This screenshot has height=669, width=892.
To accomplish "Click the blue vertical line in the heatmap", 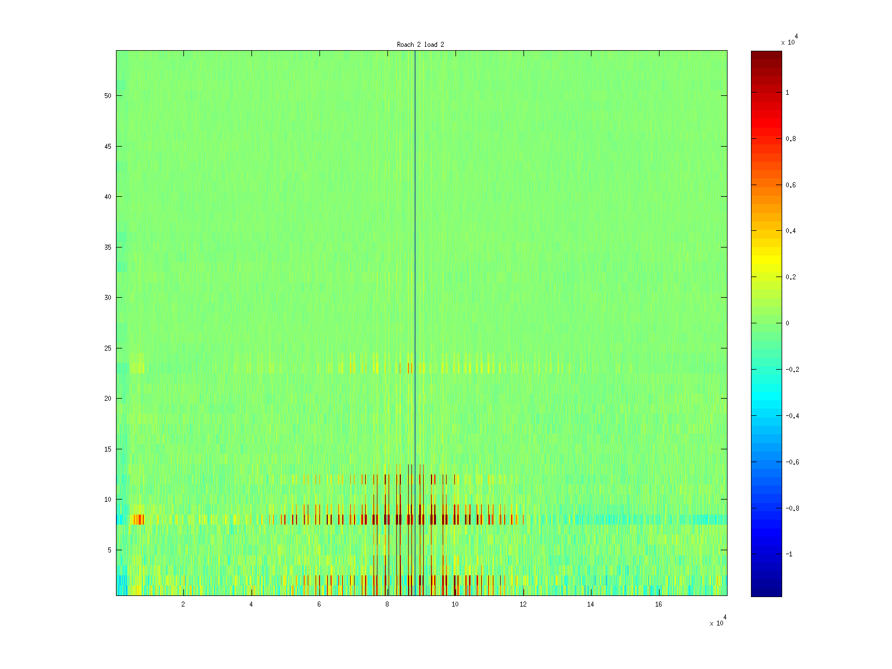I will (x=415, y=223).
